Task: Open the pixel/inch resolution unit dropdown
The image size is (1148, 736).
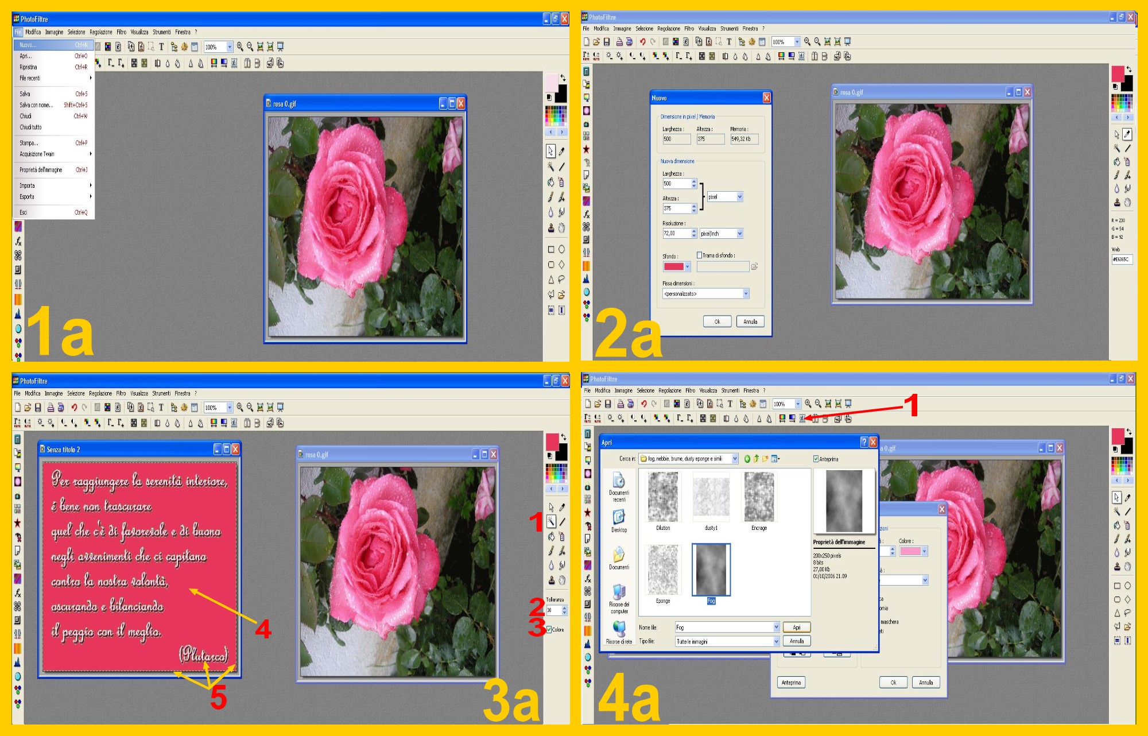Action: [x=740, y=234]
